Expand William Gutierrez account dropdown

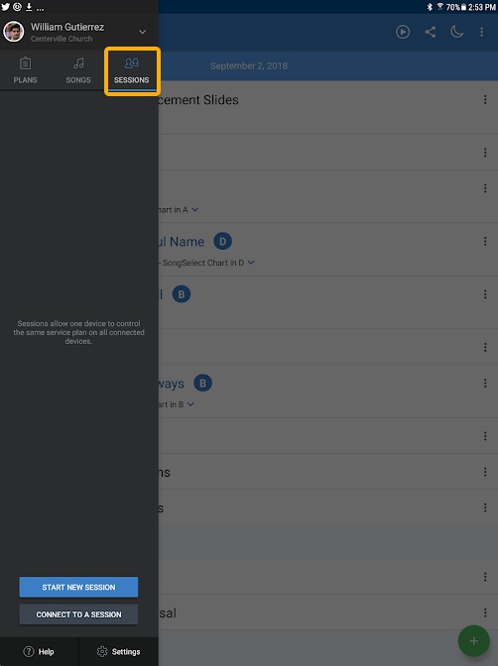pyautogui.click(x=143, y=32)
